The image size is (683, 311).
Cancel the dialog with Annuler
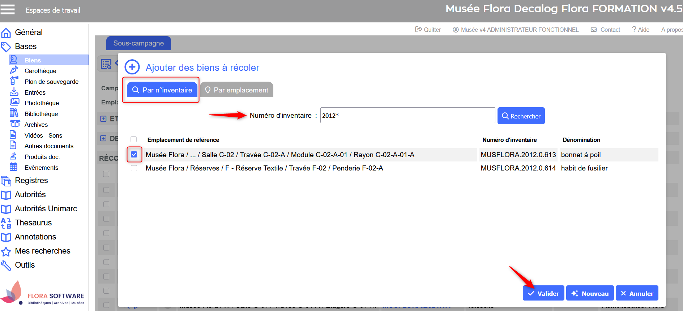point(637,293)
